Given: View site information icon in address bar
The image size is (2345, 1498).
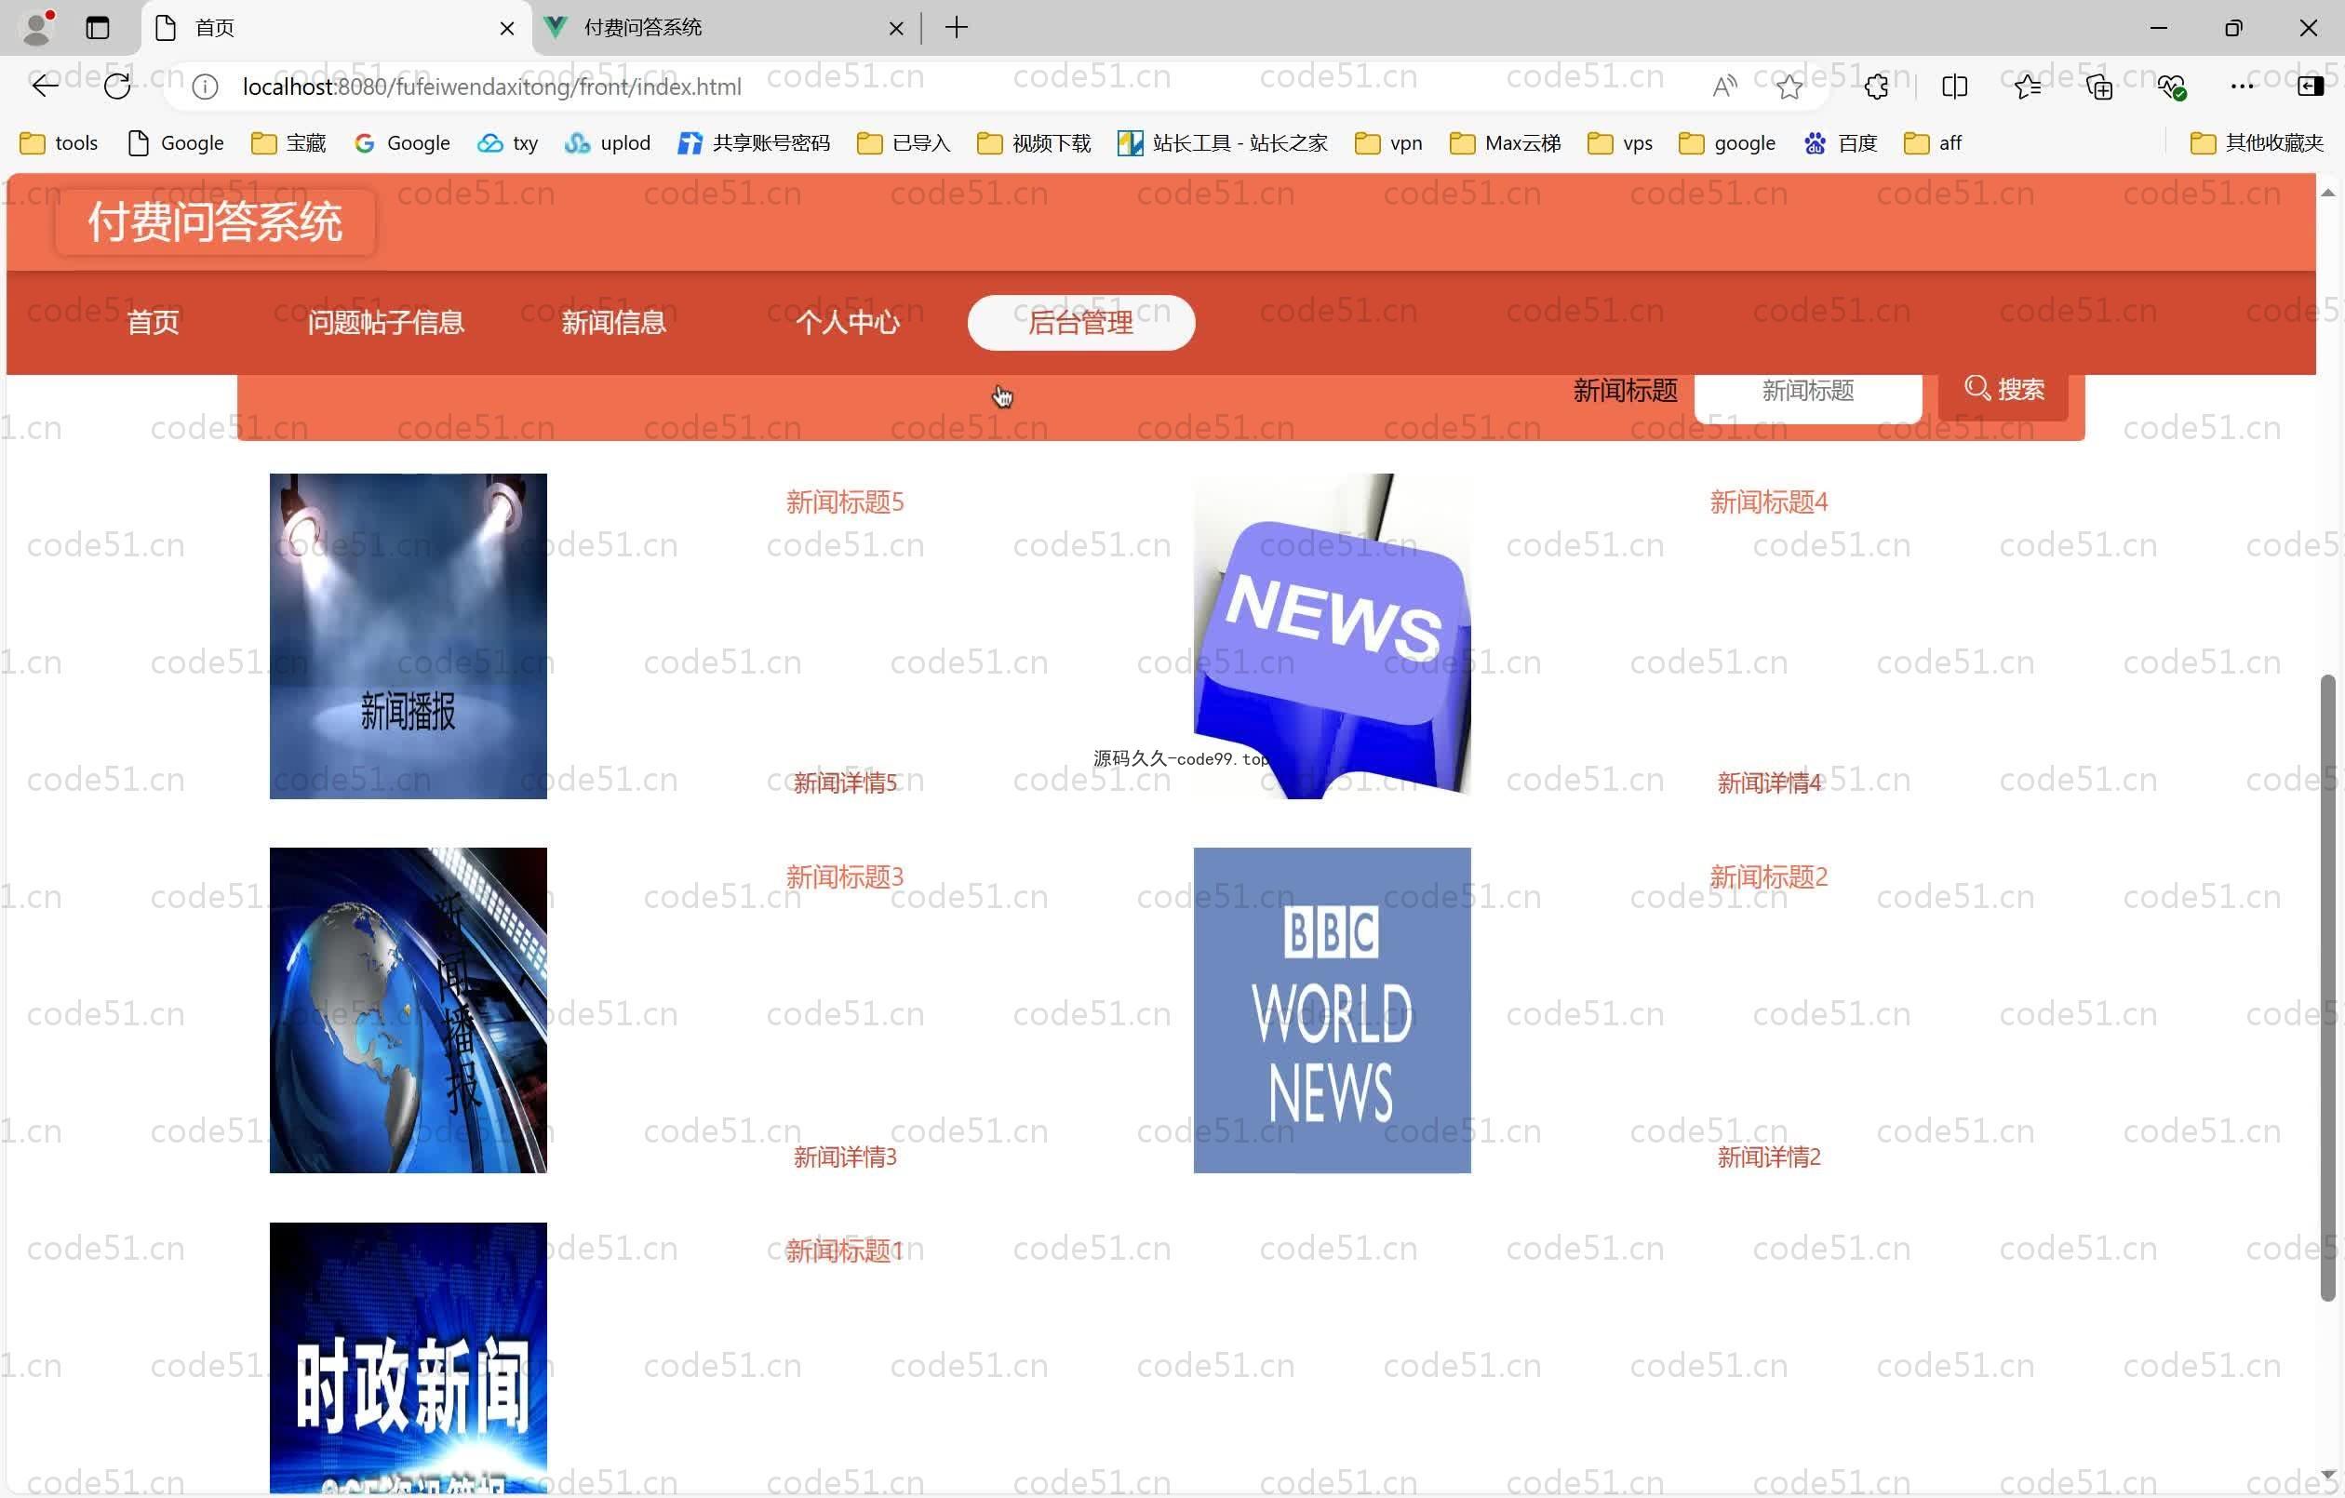Looking at the screenshot, I should click(x=205, y=87).
